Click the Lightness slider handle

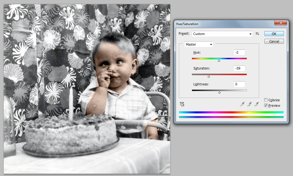coord(219,92)
